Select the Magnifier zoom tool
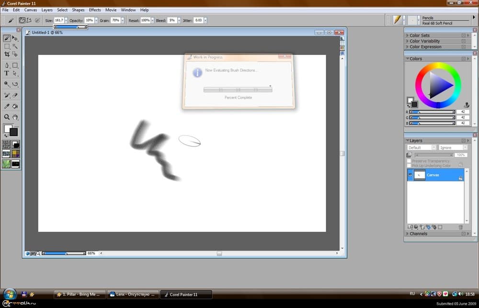The image size is (479, 308). pyautogui.click(x=7, y=117)
